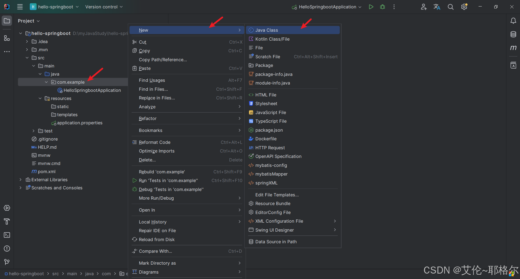
Task: Expand the test folder
Action: coord(33,131)
